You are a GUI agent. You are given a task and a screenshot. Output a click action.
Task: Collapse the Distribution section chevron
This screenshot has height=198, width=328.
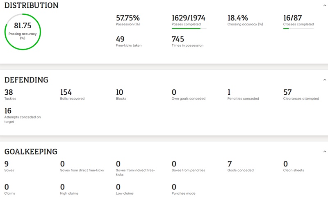(325, 6)
